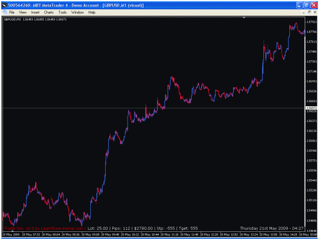The height and width of the screenshot is (239, 319).
Task: Click the small triangle marker on the time axis
Action: click(x=13, y=231)
